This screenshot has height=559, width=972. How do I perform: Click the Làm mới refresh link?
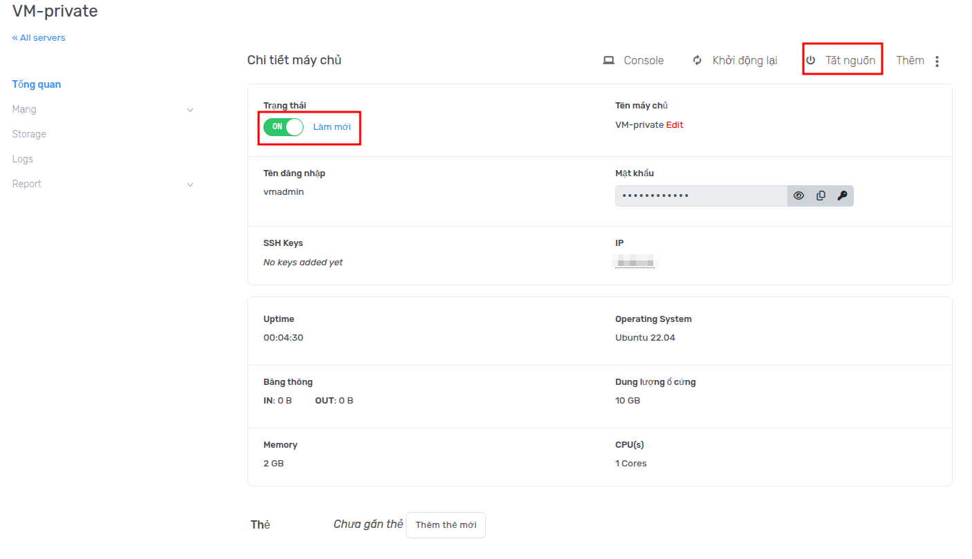tap(332, 127)
